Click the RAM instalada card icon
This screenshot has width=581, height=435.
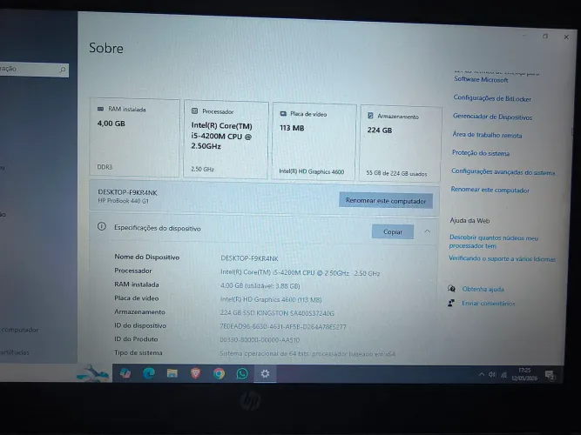(x=100, y=109)
